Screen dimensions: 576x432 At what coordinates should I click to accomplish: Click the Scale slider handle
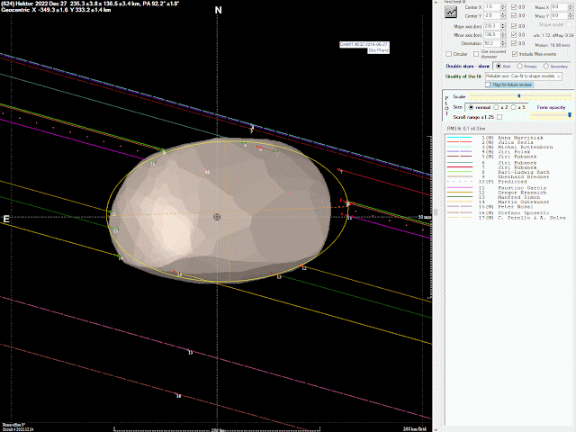pyautogui.click(x=519, y=96)
